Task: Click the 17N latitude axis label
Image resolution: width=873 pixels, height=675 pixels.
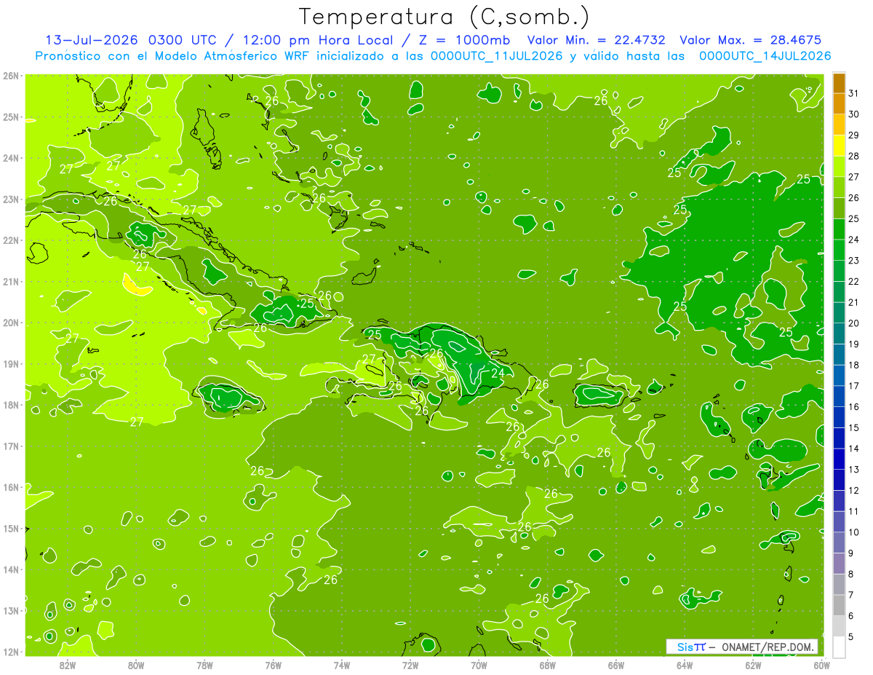Action: [10, 446]
